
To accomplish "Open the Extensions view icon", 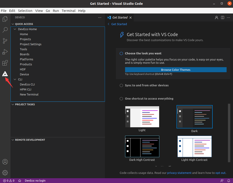I will 5,63.
